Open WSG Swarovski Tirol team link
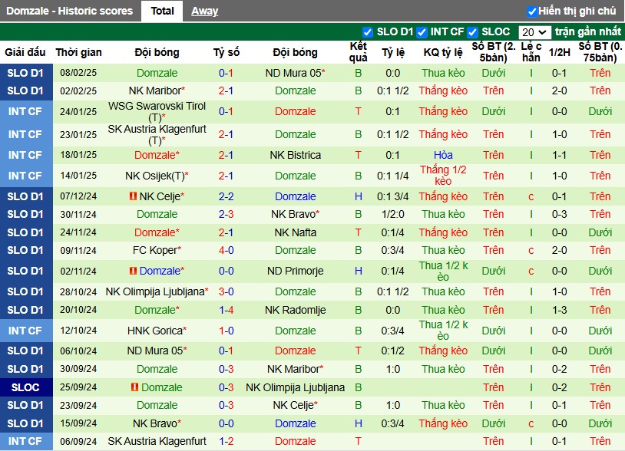The height and width of the screenshot is (451, 625). (157, 111)
